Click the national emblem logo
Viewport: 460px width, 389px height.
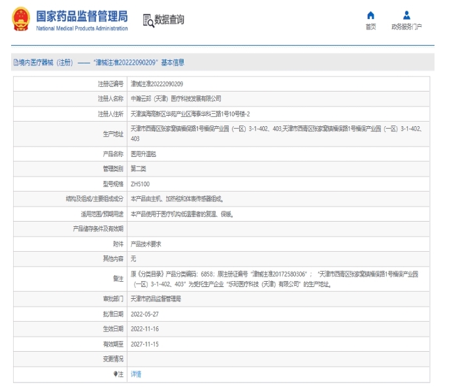pyautogui.click(x=21, y=20)
